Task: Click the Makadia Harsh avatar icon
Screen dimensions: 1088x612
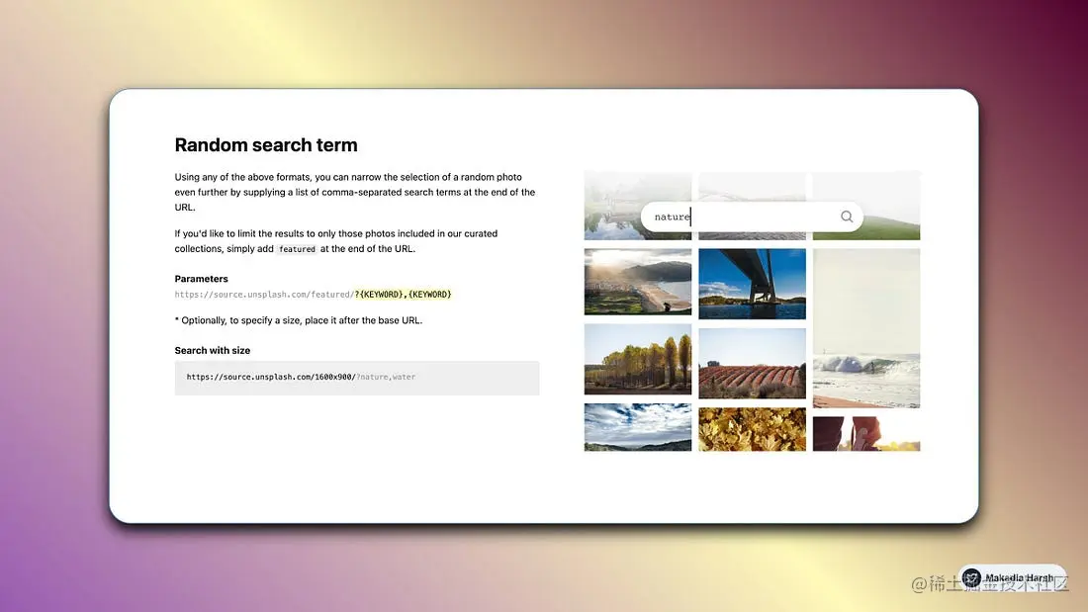Action: [971, 577]
